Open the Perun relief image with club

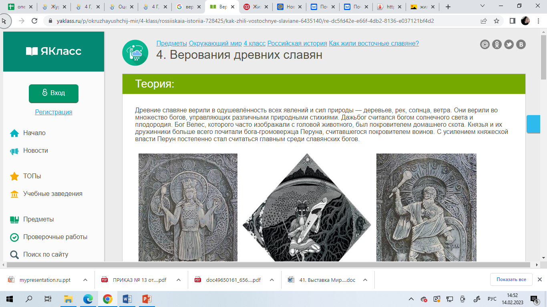(x=426, y=207)
